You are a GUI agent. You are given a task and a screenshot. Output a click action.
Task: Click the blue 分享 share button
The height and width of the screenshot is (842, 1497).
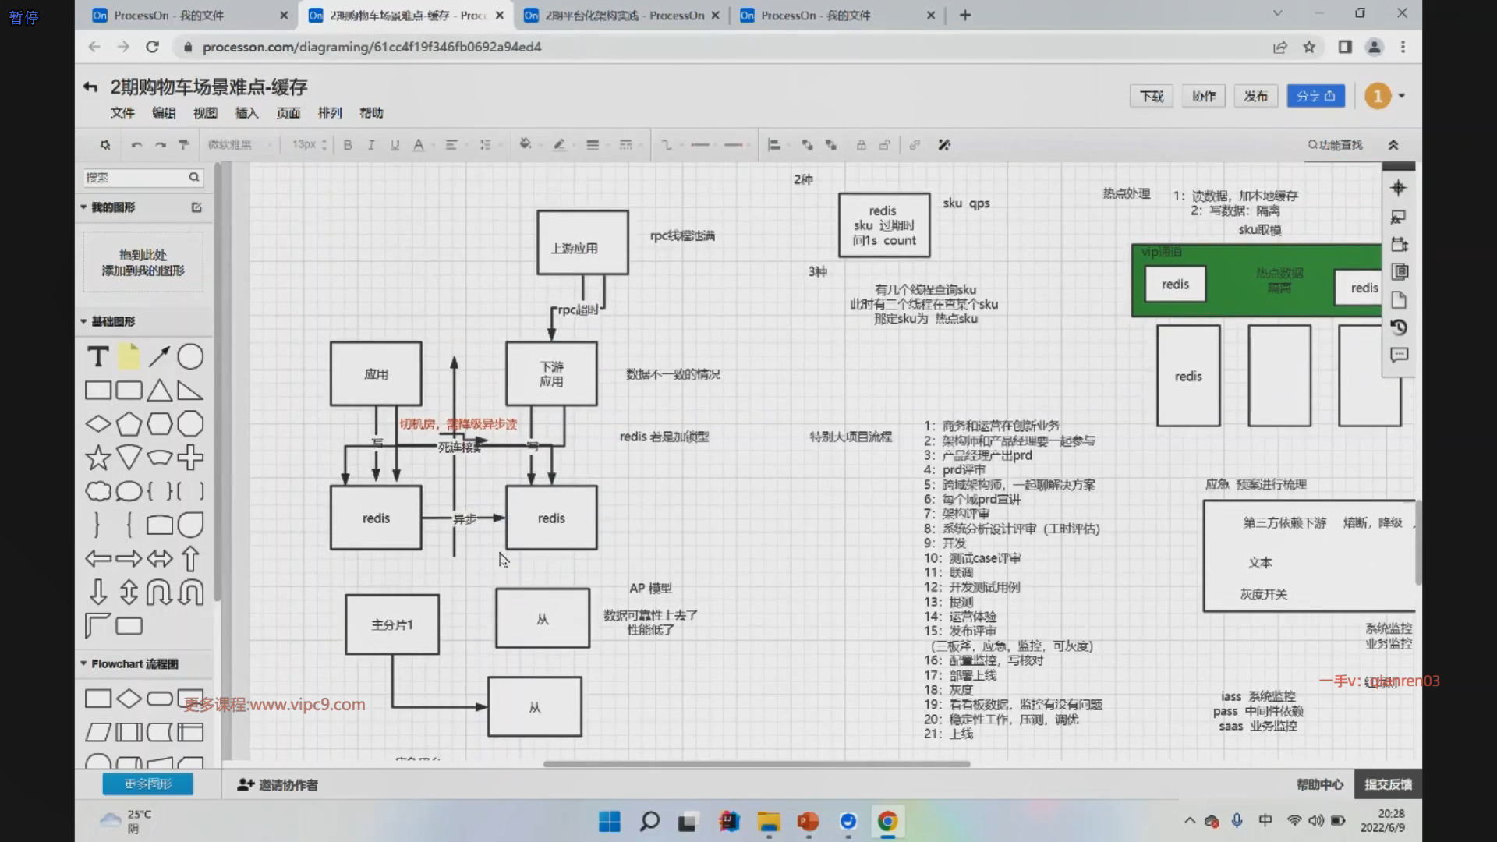[x=1315, y=96]
